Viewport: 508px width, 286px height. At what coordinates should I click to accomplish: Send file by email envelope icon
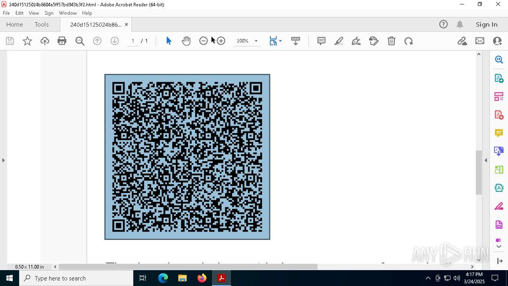tap(480, 41)
